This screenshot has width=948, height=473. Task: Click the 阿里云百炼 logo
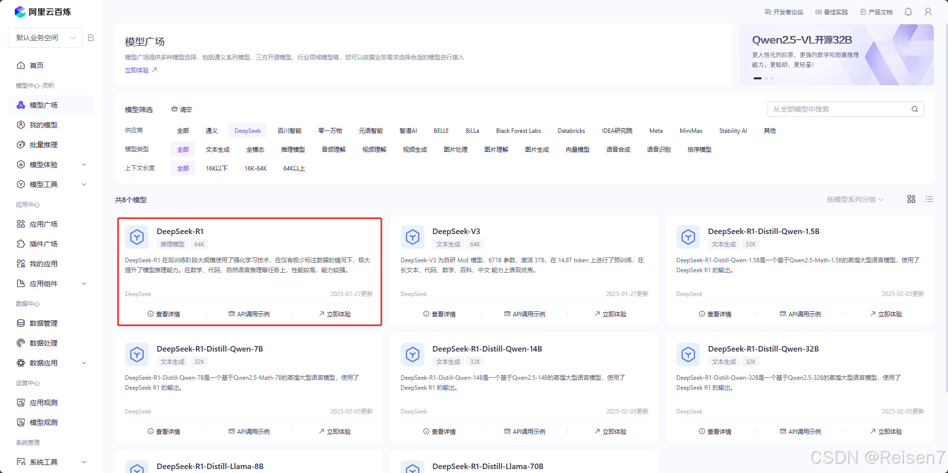[43, 12]
